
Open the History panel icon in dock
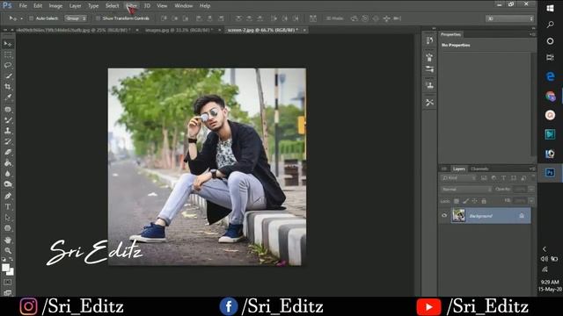click(429, 40)
